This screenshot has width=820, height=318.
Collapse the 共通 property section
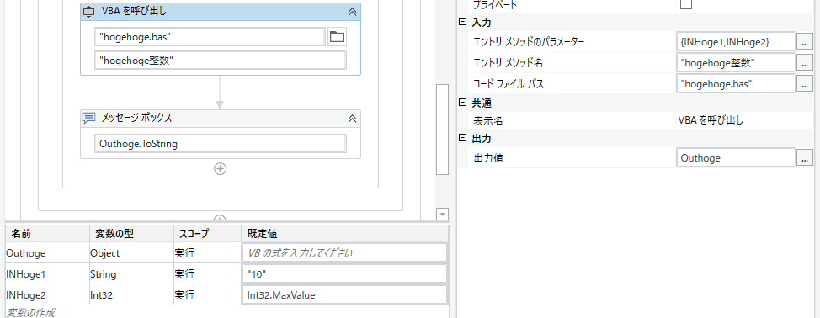[x=462, y=103]
